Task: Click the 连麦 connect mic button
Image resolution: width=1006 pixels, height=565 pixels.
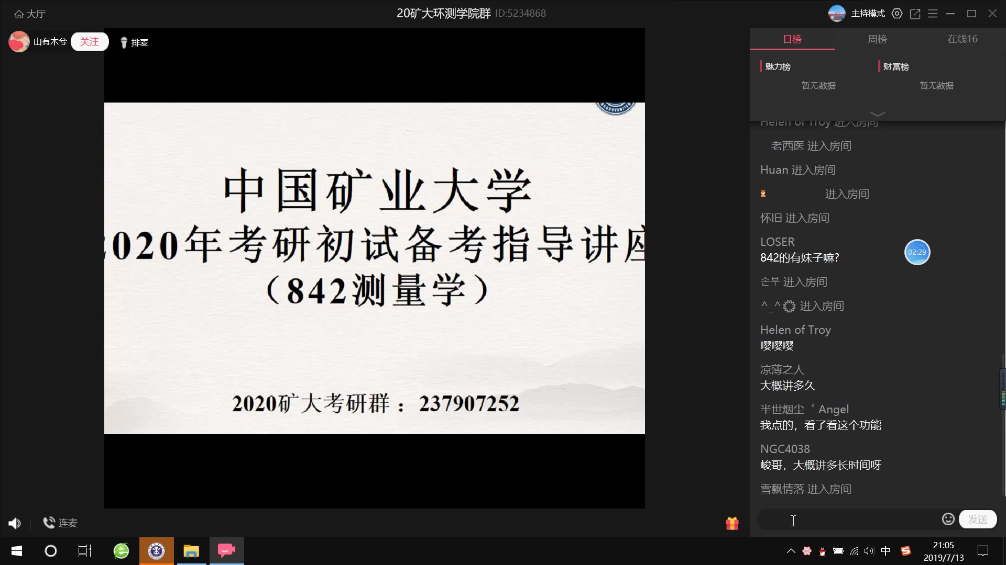Action: 60,523
